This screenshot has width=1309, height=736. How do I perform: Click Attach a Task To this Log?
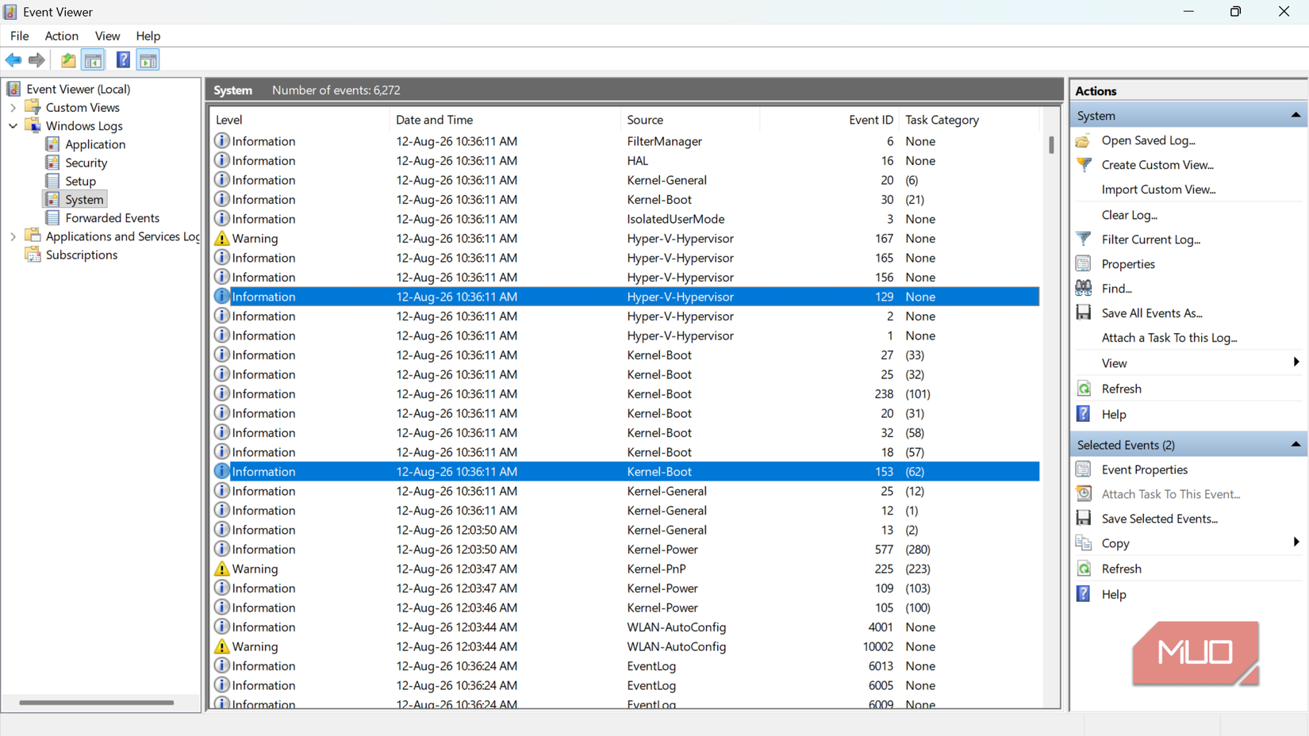pyautogui.click(x=1169, y=338)
